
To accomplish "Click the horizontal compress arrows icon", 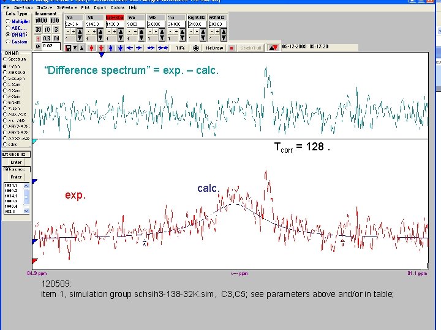I will tap(163, 48).
